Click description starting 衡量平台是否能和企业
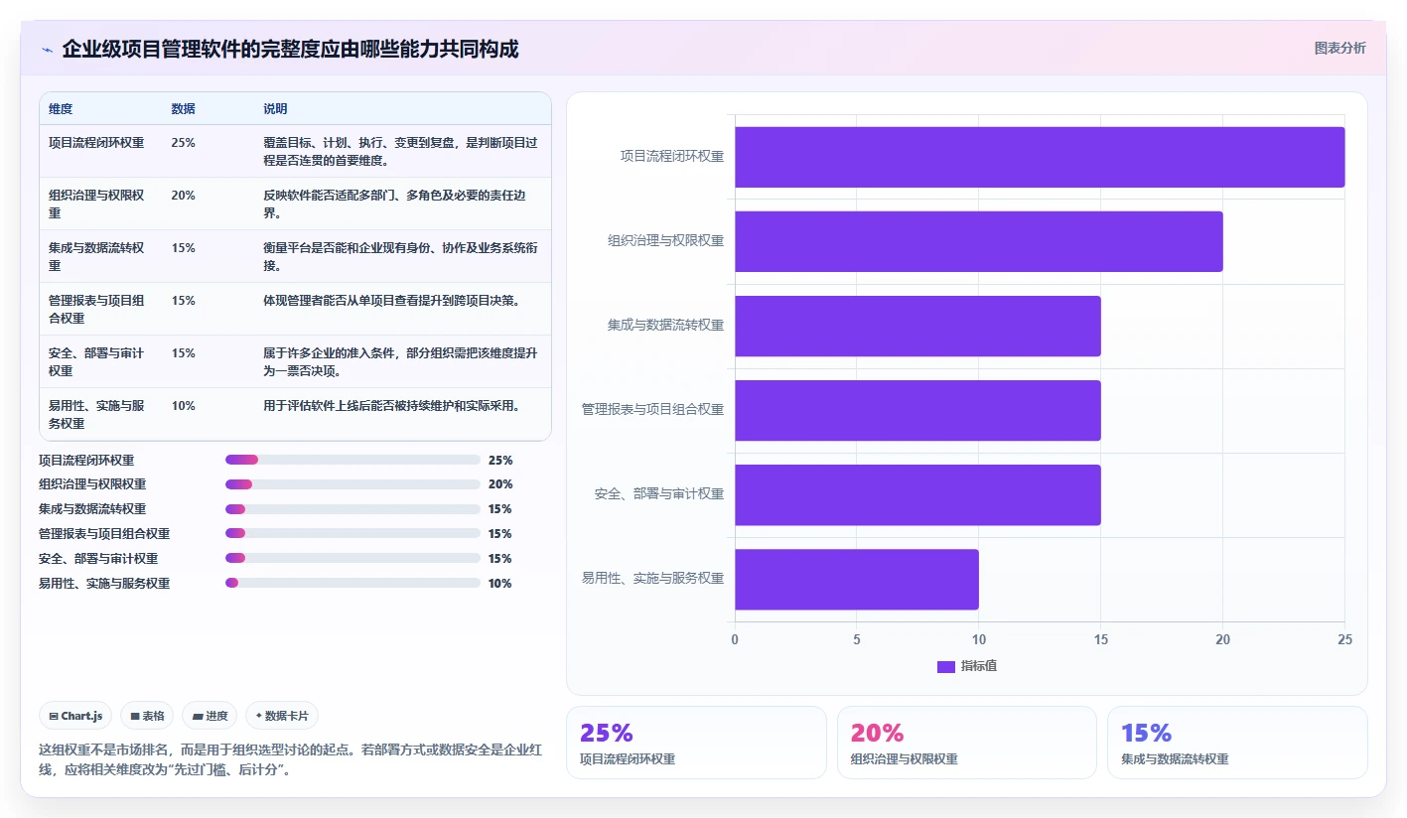 [x=401, y=257]
